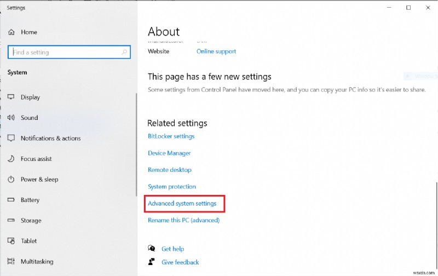Click the Focus assist moon icon
The image size is (438, 276).
(11, 159)
